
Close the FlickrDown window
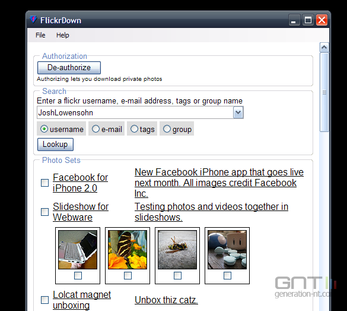[x=321, y=20]
